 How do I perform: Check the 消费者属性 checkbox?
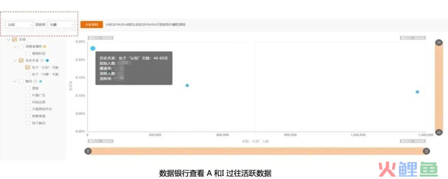[21, 46]
